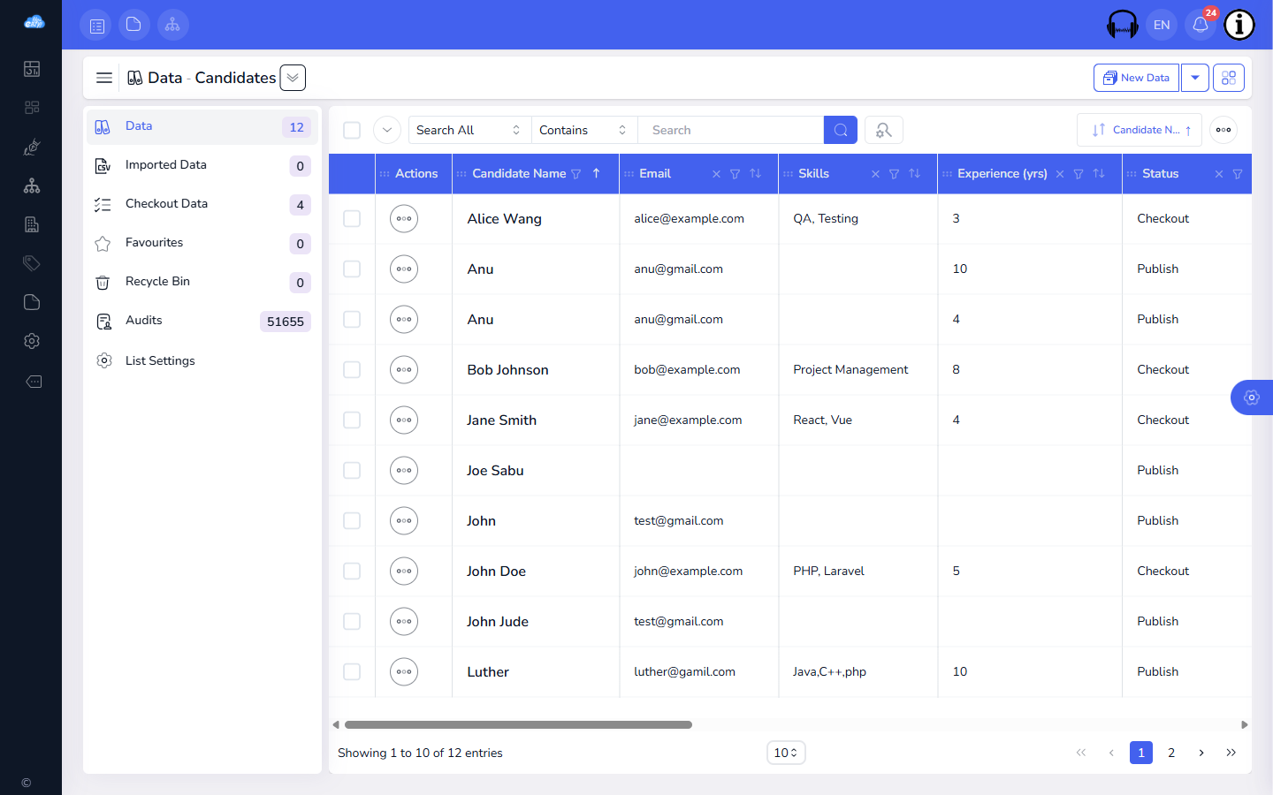The height and width of the screenshot is (795, 1273).
Task: Click the calendar icon in left sidebar
Action: [32, 69]
